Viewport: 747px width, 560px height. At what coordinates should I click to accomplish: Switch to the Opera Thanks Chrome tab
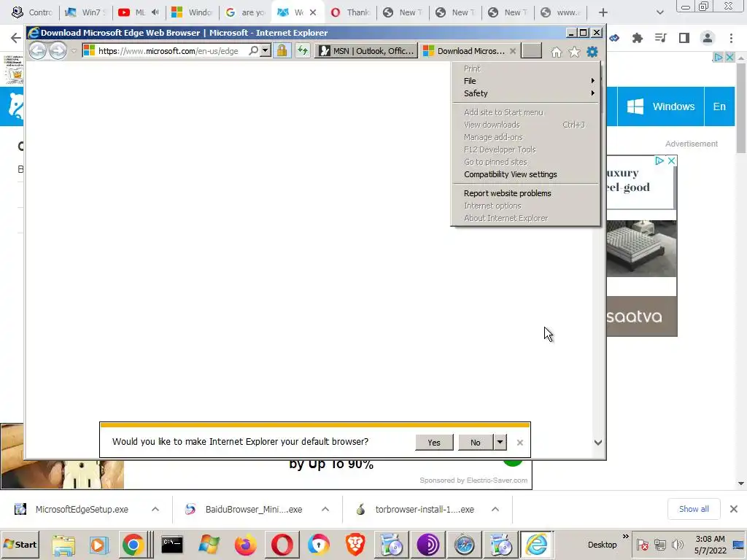click(x=350, y=12)
